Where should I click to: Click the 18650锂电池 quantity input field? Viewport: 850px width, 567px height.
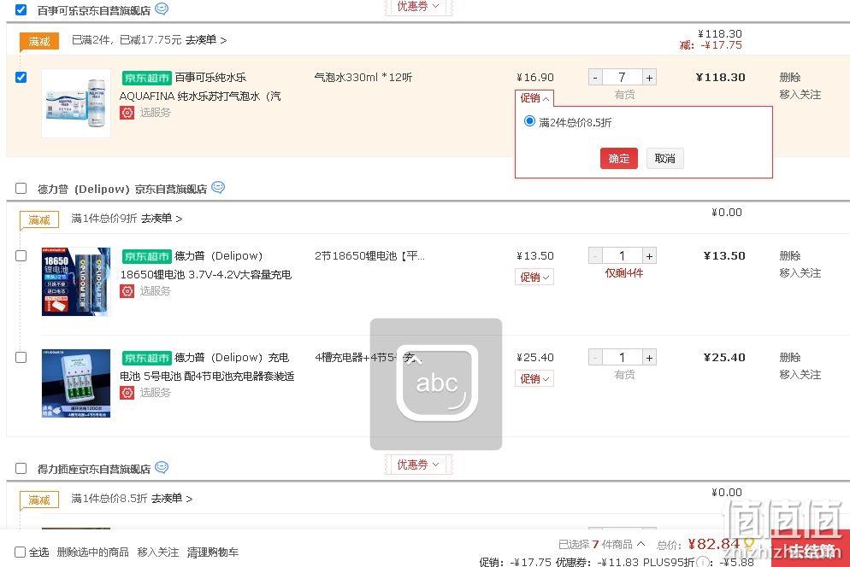pos(623,255)
